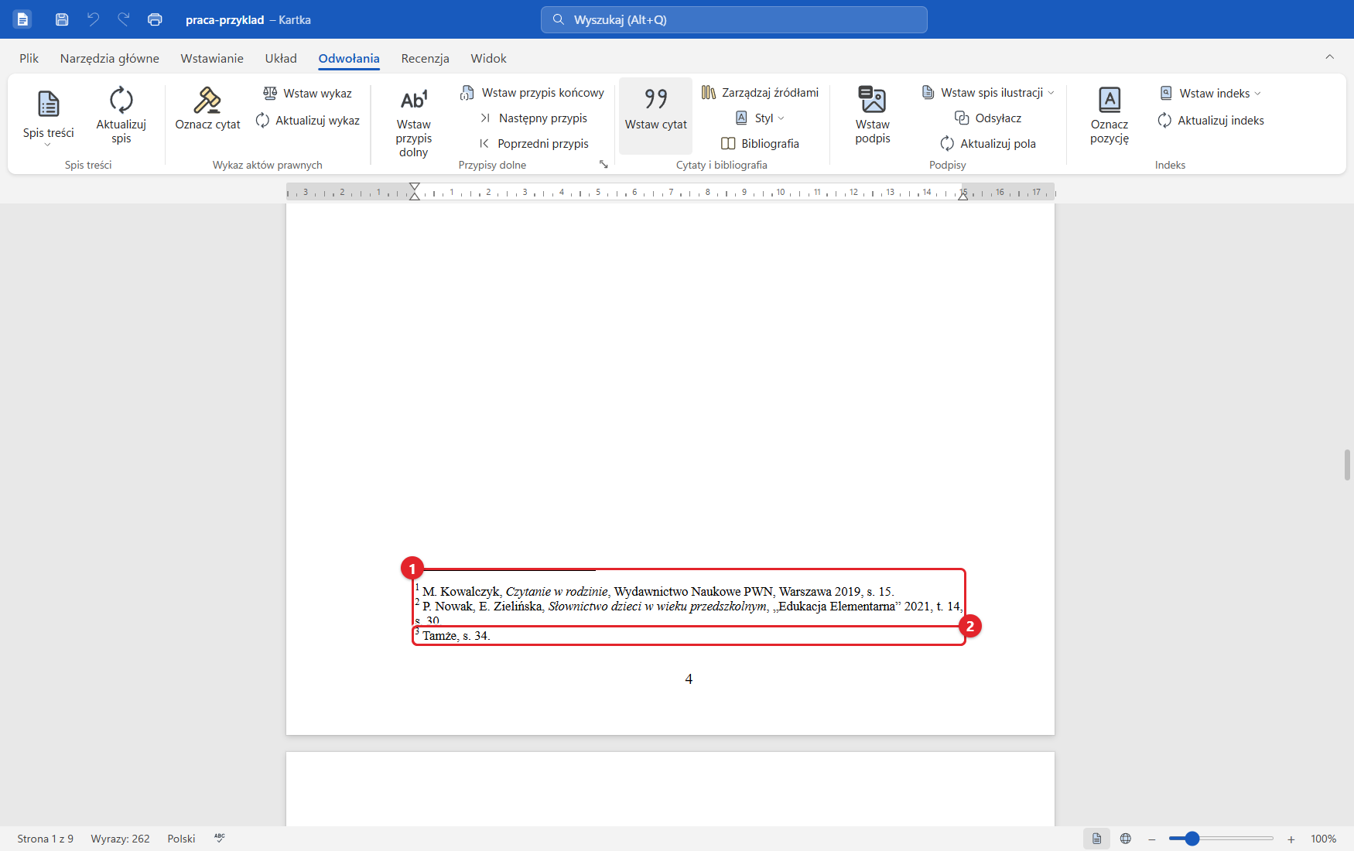Click Wstaw podpis caption icon
This screenshot has width=1354, height=851.
873,100
